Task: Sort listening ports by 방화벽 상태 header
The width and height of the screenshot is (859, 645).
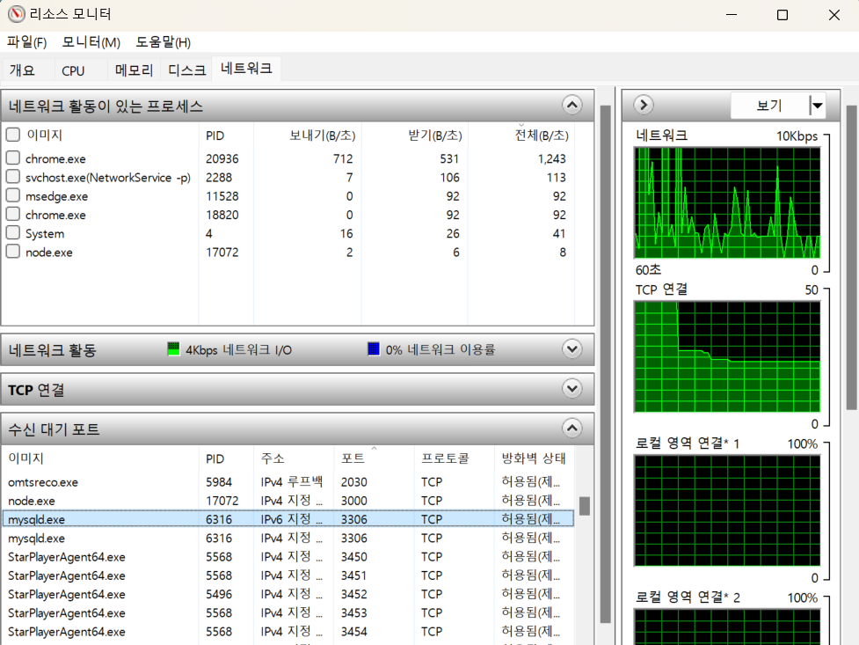Action: click(x=534, y=458)
